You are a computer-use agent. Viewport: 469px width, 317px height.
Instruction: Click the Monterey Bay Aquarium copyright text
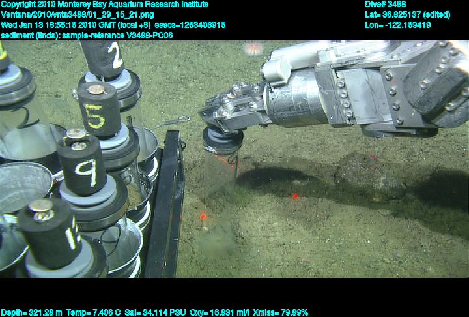(x=104, y=5)
